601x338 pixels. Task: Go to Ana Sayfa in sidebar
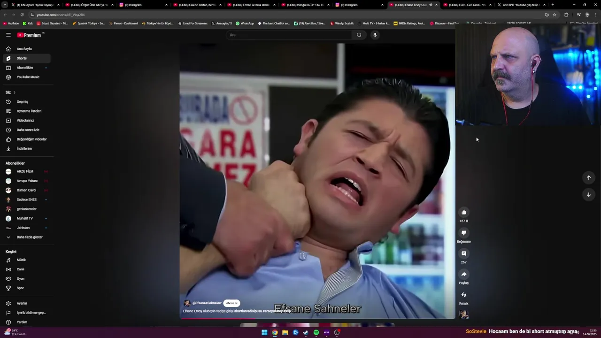26,49
